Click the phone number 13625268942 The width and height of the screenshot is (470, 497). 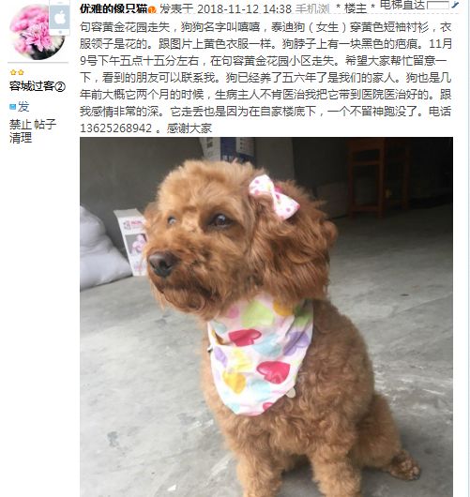116,128
